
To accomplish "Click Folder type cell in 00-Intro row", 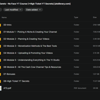I will tap(76, 25).
